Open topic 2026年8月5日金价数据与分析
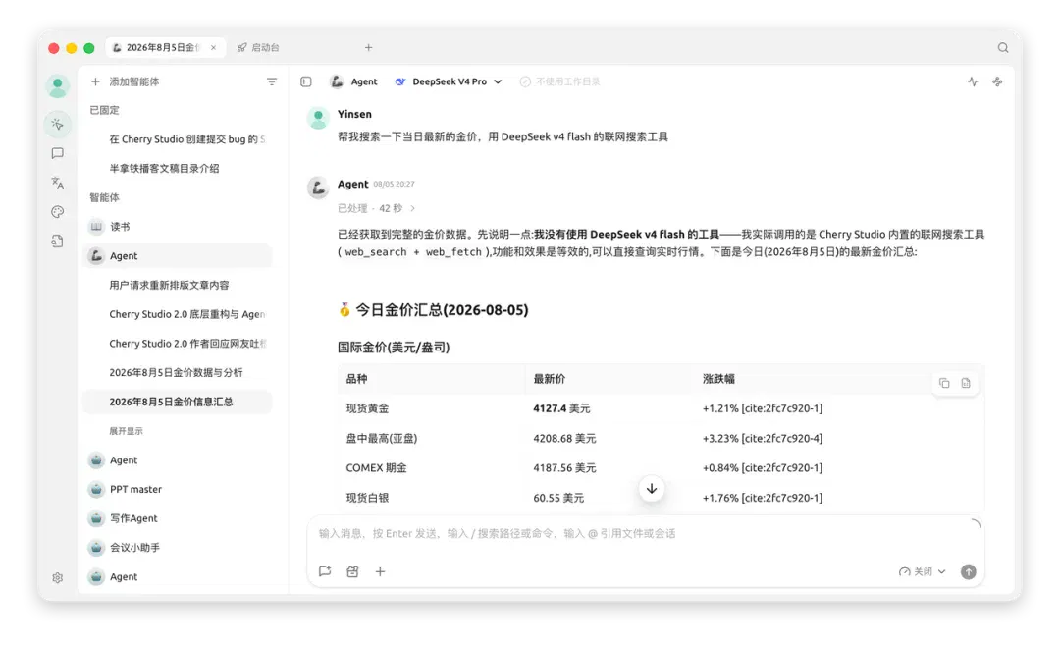This screenshot has height=647, width=1060. tap(178, 372)
